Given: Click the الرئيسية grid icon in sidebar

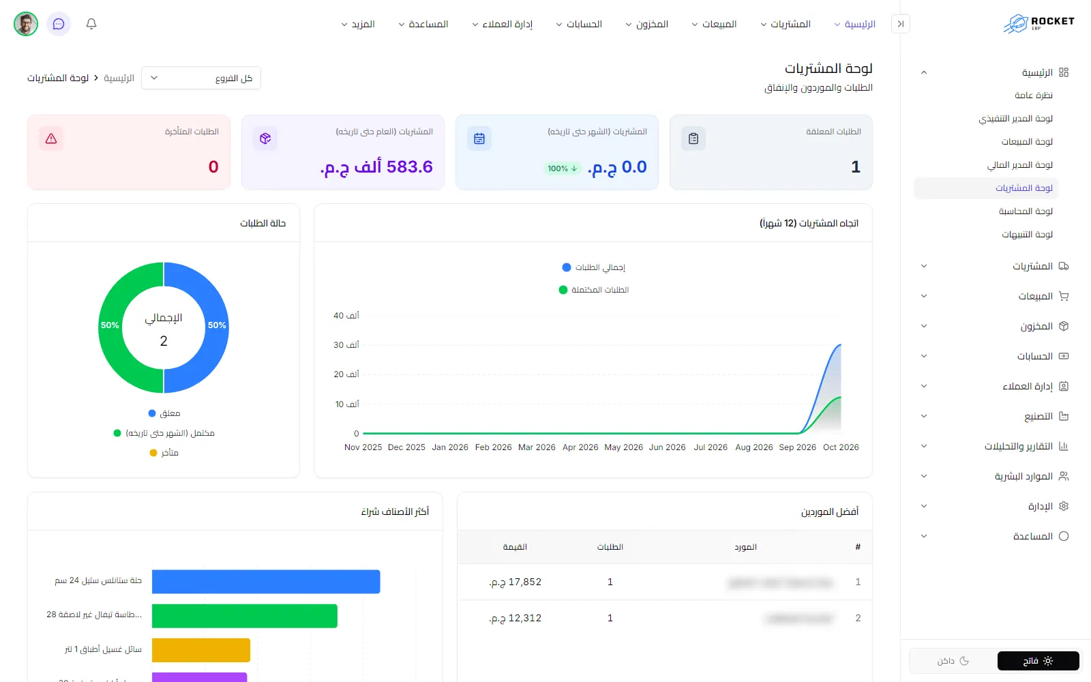Looking at the screenshot, I should (1064, 72).
